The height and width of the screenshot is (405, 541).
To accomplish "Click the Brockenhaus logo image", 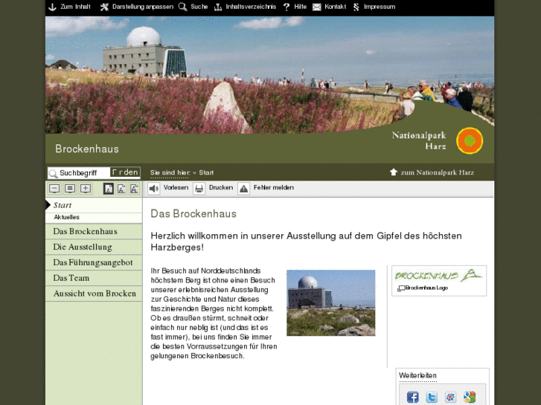I will 438,275.
